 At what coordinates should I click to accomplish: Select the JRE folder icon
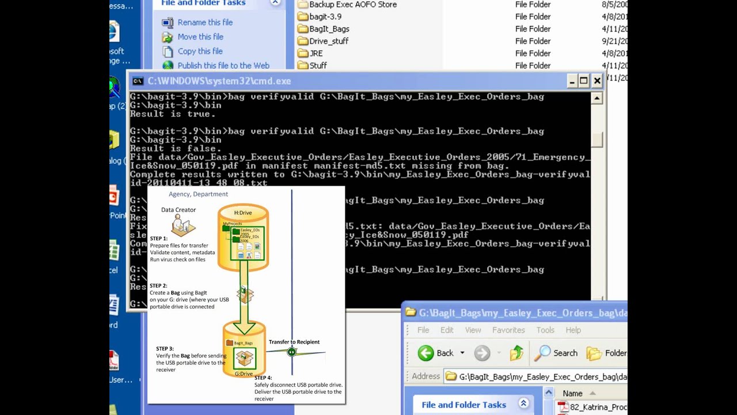[303, 53]
